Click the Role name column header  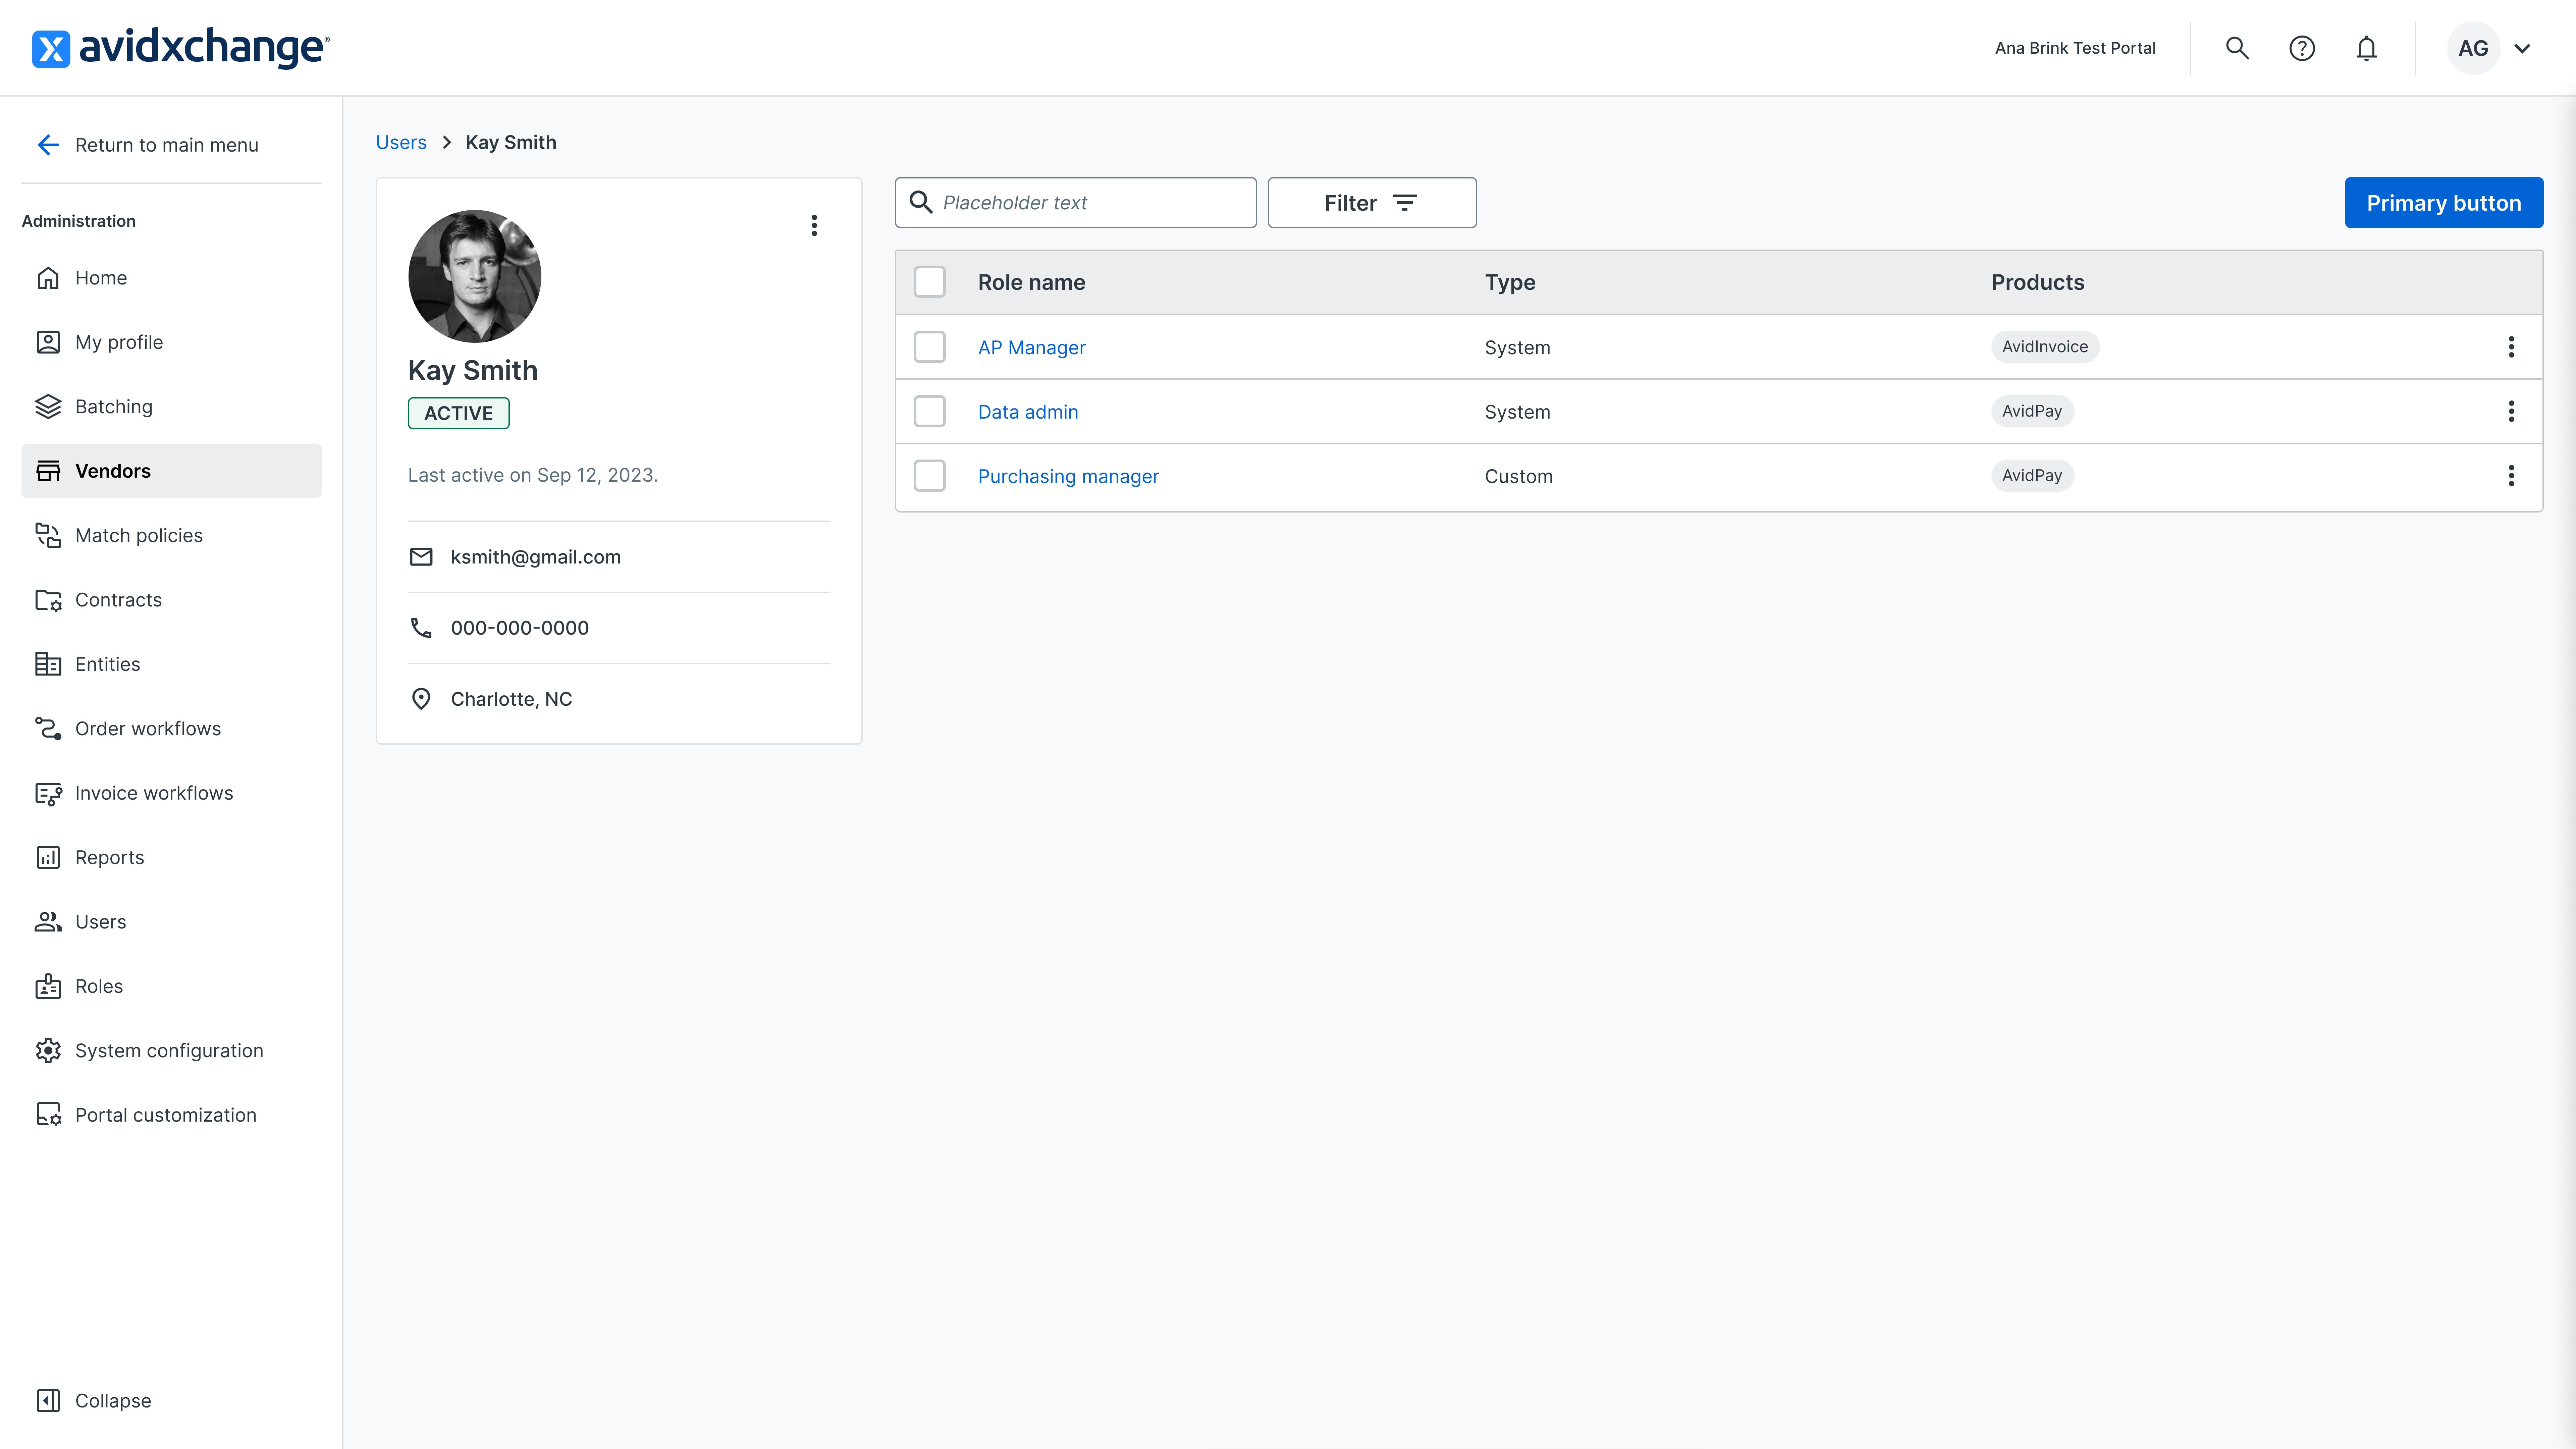[1032, 283]
